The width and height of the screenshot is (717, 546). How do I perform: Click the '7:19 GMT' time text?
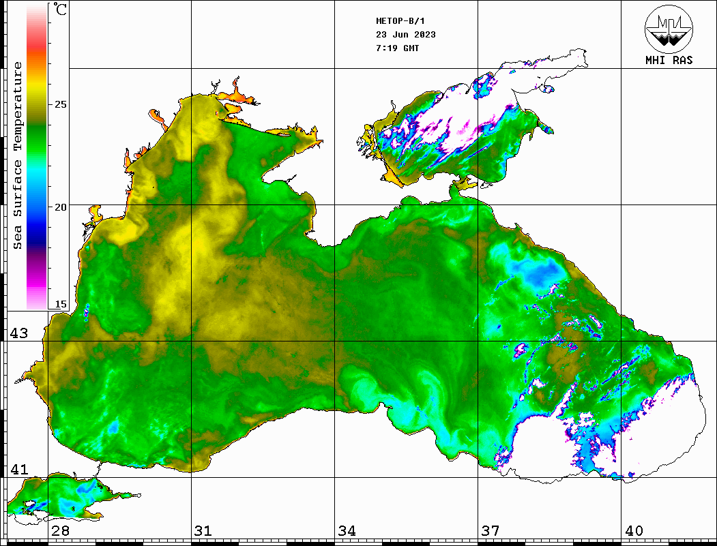397,48
